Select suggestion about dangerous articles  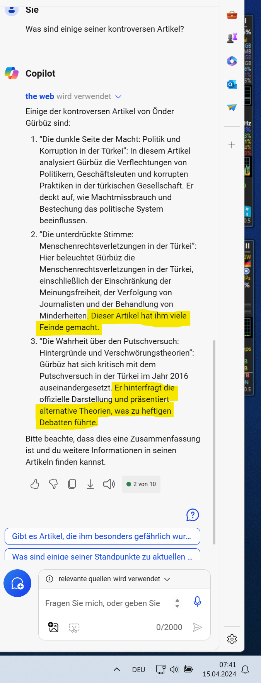(102, 536)
